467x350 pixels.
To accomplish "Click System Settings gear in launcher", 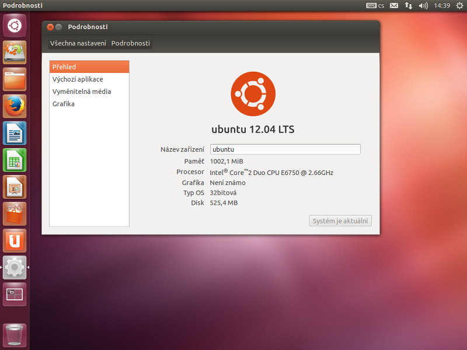I will pyautogui.click(x=15, y=268).
